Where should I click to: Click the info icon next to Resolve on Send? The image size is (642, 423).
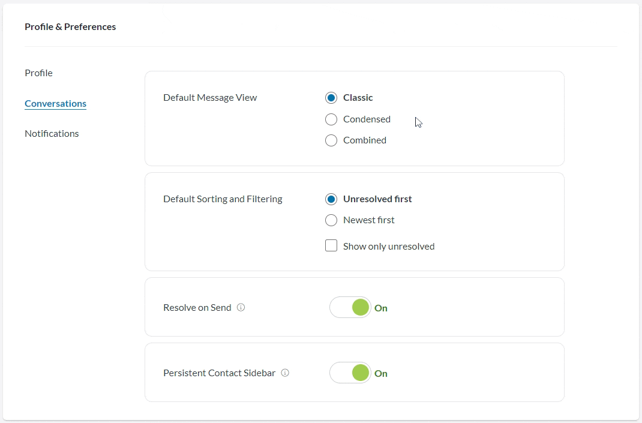(241, 307)
